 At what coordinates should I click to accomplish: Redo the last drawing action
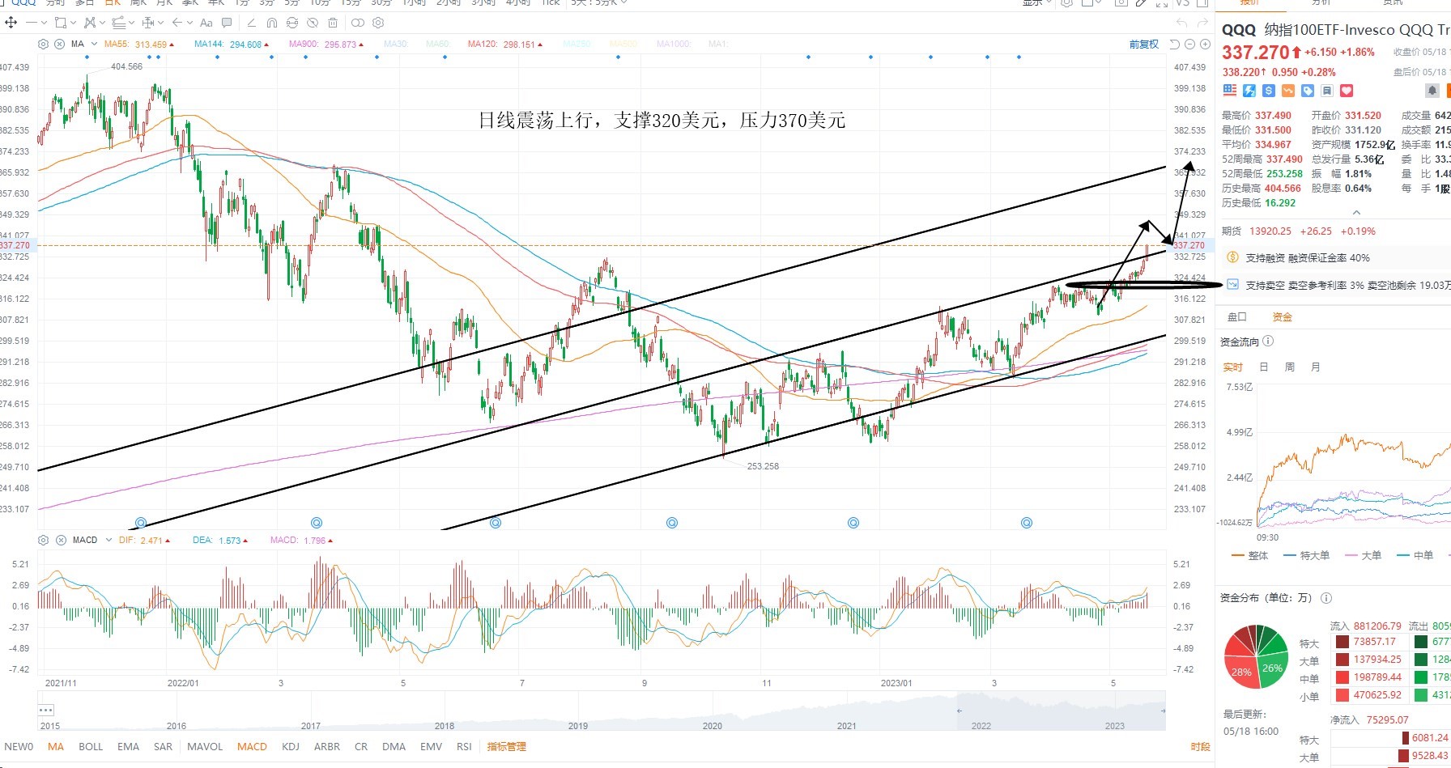[1202, 23]
